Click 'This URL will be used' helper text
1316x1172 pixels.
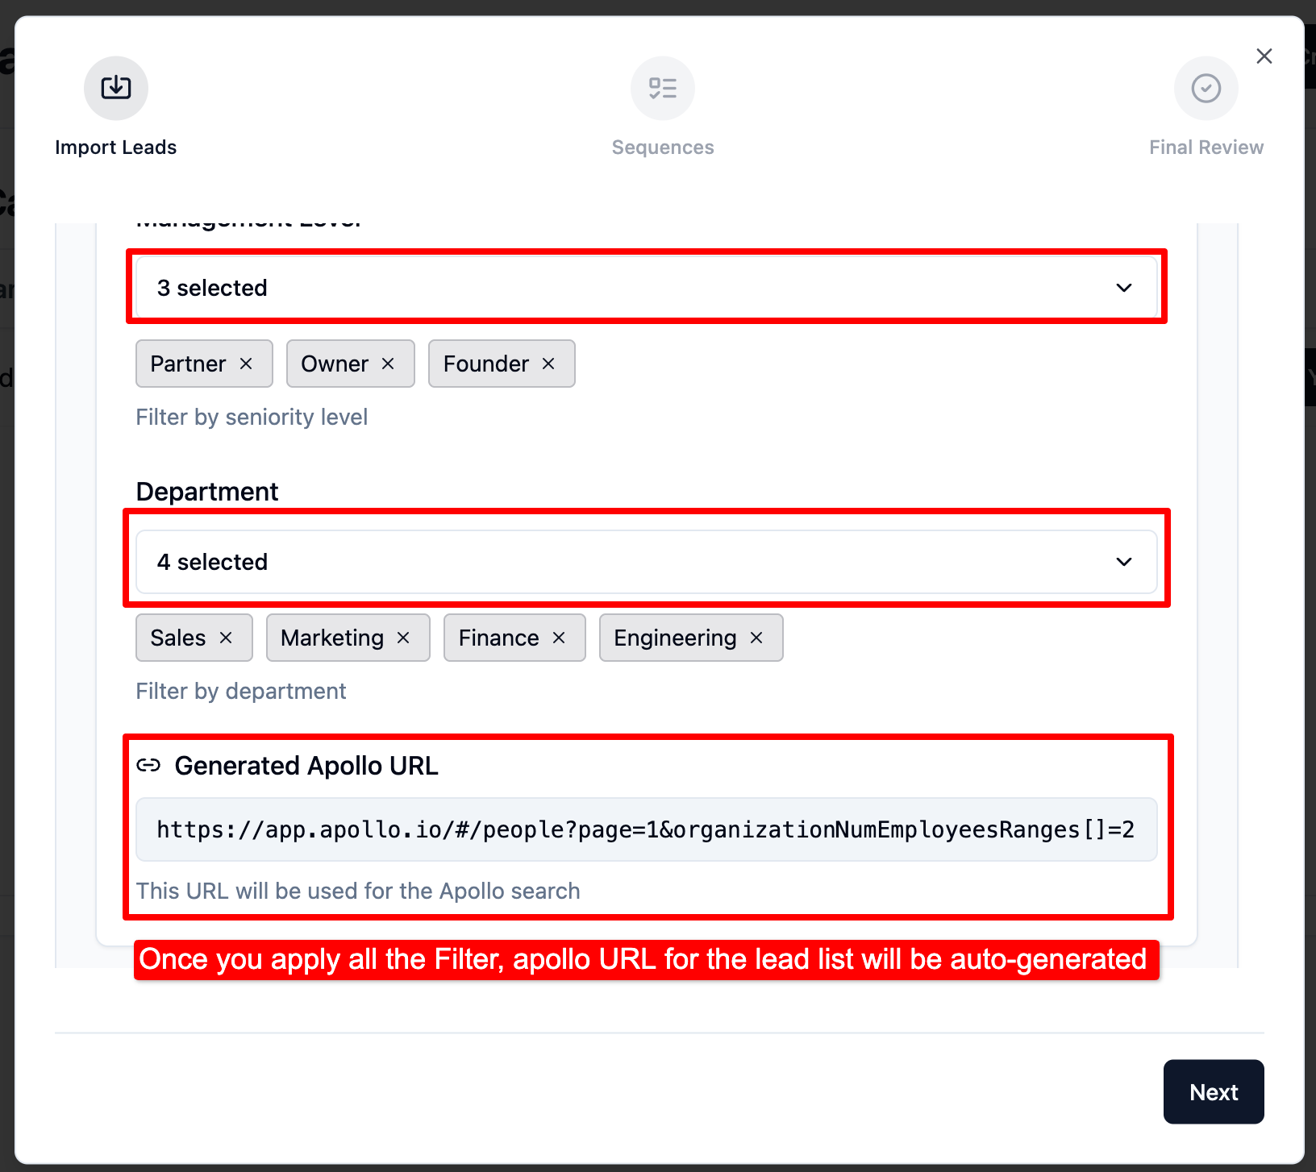(358, 891)
